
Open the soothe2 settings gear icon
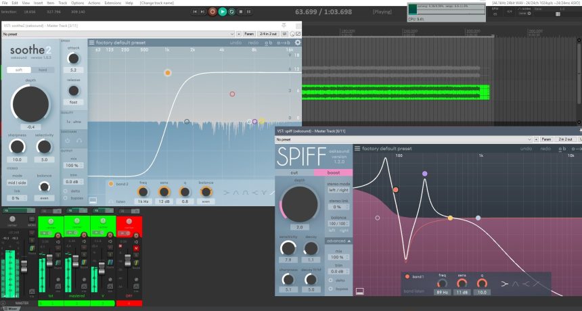click(297, 43)
